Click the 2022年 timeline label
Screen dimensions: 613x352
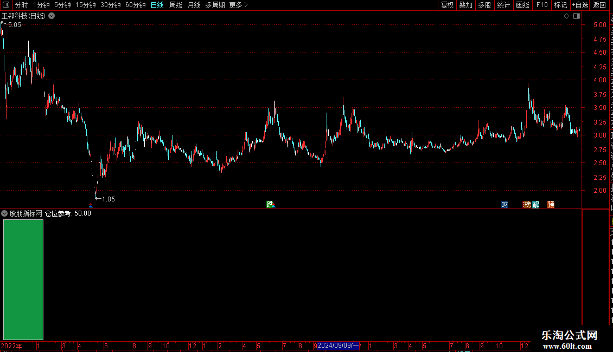11,346
